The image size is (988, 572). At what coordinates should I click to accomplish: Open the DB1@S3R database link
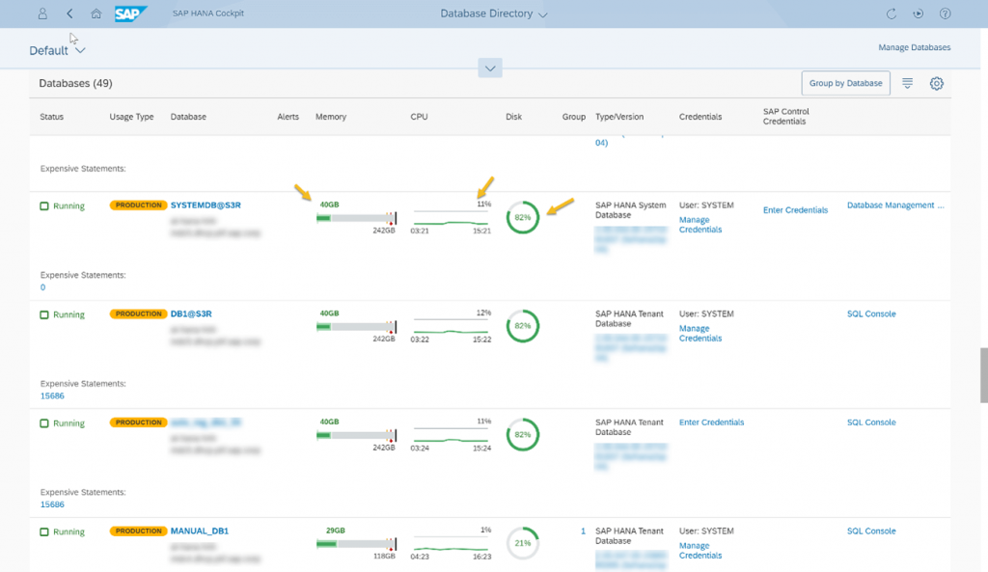tap(191, 313)
